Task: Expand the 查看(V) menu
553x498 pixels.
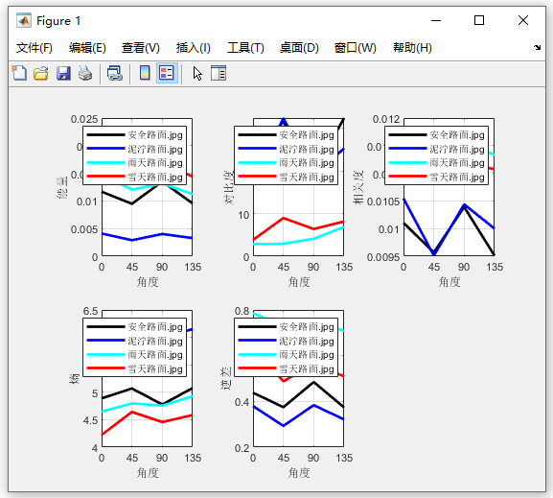Action: [140, 48]
